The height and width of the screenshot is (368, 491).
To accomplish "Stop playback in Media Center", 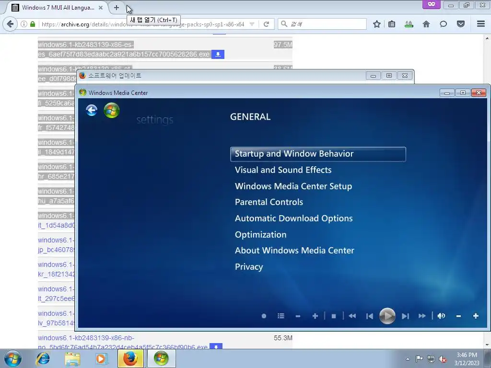I will click(x=334, y=316).
